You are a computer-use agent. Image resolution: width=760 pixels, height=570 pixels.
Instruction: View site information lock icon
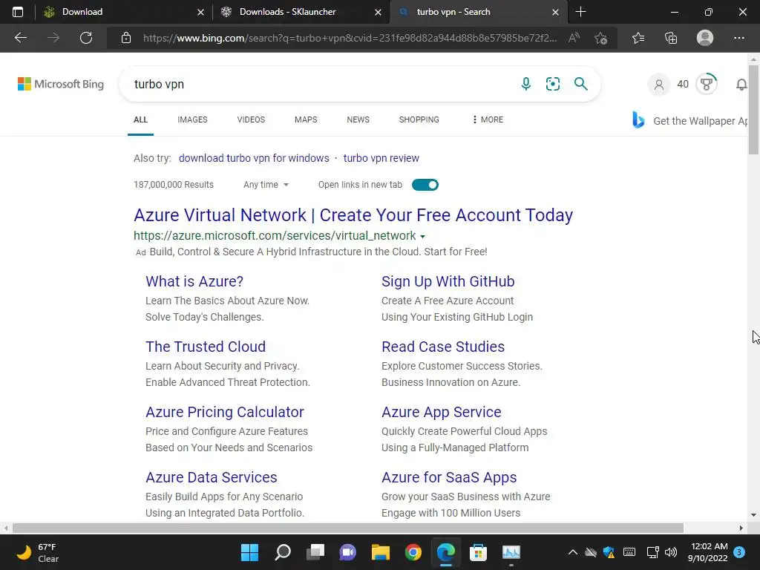(126, 38)
